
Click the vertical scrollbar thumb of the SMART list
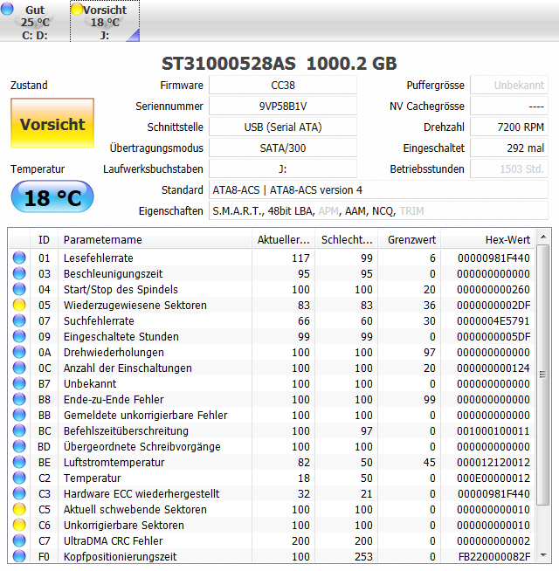point(543,375)
